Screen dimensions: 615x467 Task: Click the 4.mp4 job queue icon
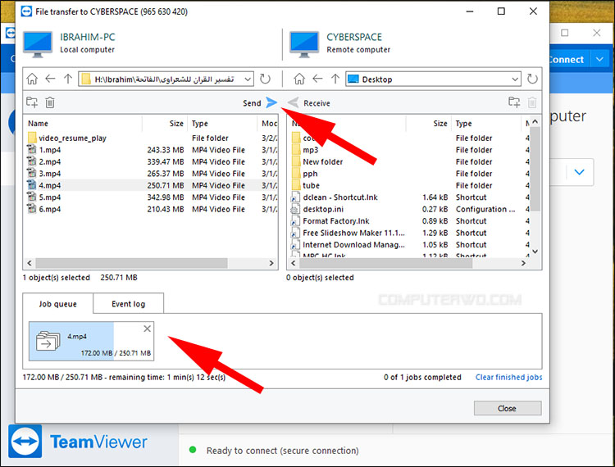[48, 341]
